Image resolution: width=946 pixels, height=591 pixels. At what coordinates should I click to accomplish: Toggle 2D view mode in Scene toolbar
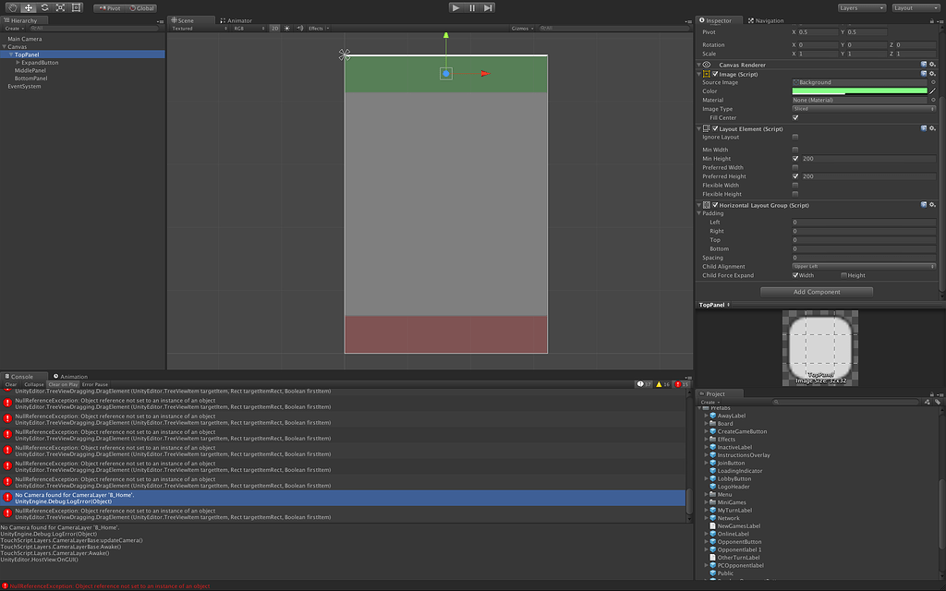tap(273, 29)
